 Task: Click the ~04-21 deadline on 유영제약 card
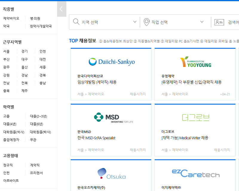point(225,94)
